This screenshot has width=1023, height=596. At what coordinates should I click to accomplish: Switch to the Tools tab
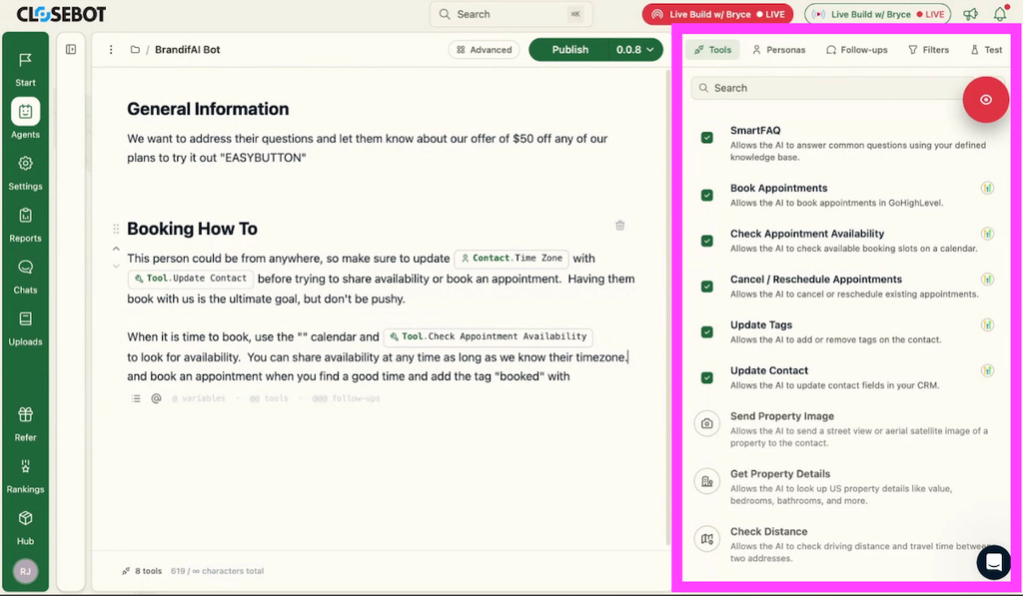pos(712,50)
